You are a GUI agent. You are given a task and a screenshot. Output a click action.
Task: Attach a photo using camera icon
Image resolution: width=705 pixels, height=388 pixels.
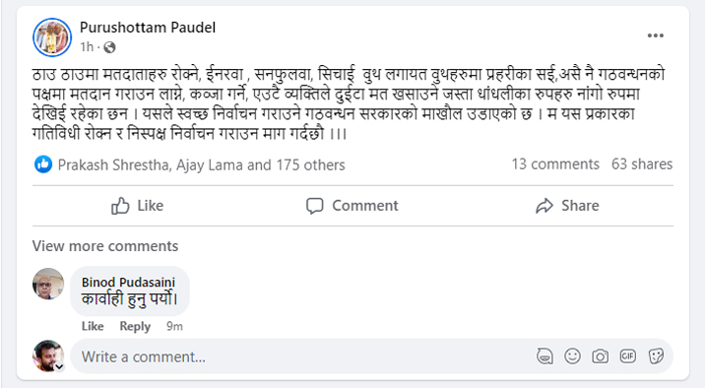(x=601, y=356)
